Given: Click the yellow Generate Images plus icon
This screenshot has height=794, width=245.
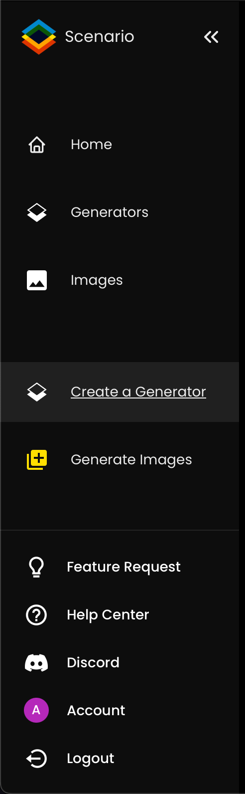Looking at the screenshot, I should click(x=37, y=460).
